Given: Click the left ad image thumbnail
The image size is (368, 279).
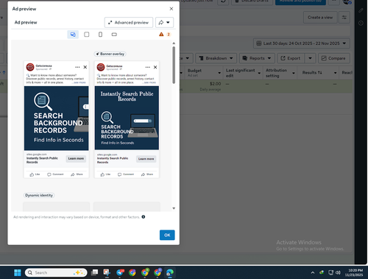Looking at the screenshot, I should tap(56, 118).
